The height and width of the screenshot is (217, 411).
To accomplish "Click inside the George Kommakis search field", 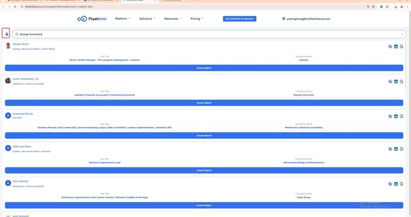I will coord(209,34).
